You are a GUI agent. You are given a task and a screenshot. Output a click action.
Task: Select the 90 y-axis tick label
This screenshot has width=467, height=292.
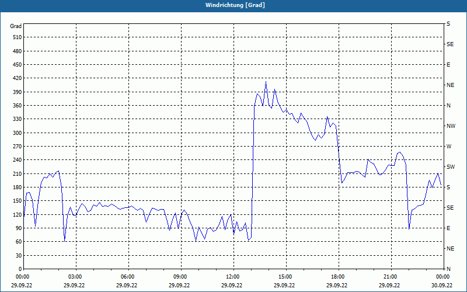(x=19, y=228)
